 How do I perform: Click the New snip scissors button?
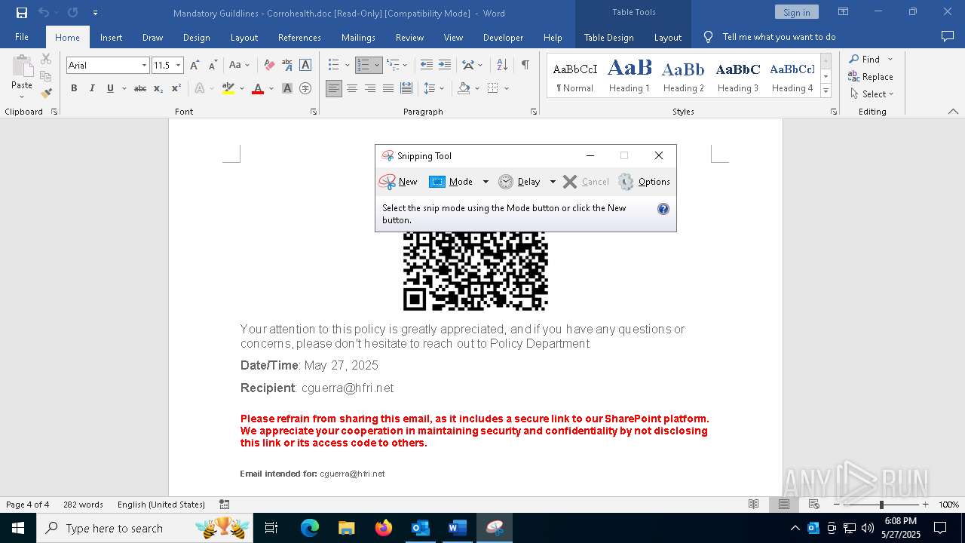click(x=399, y=182)
